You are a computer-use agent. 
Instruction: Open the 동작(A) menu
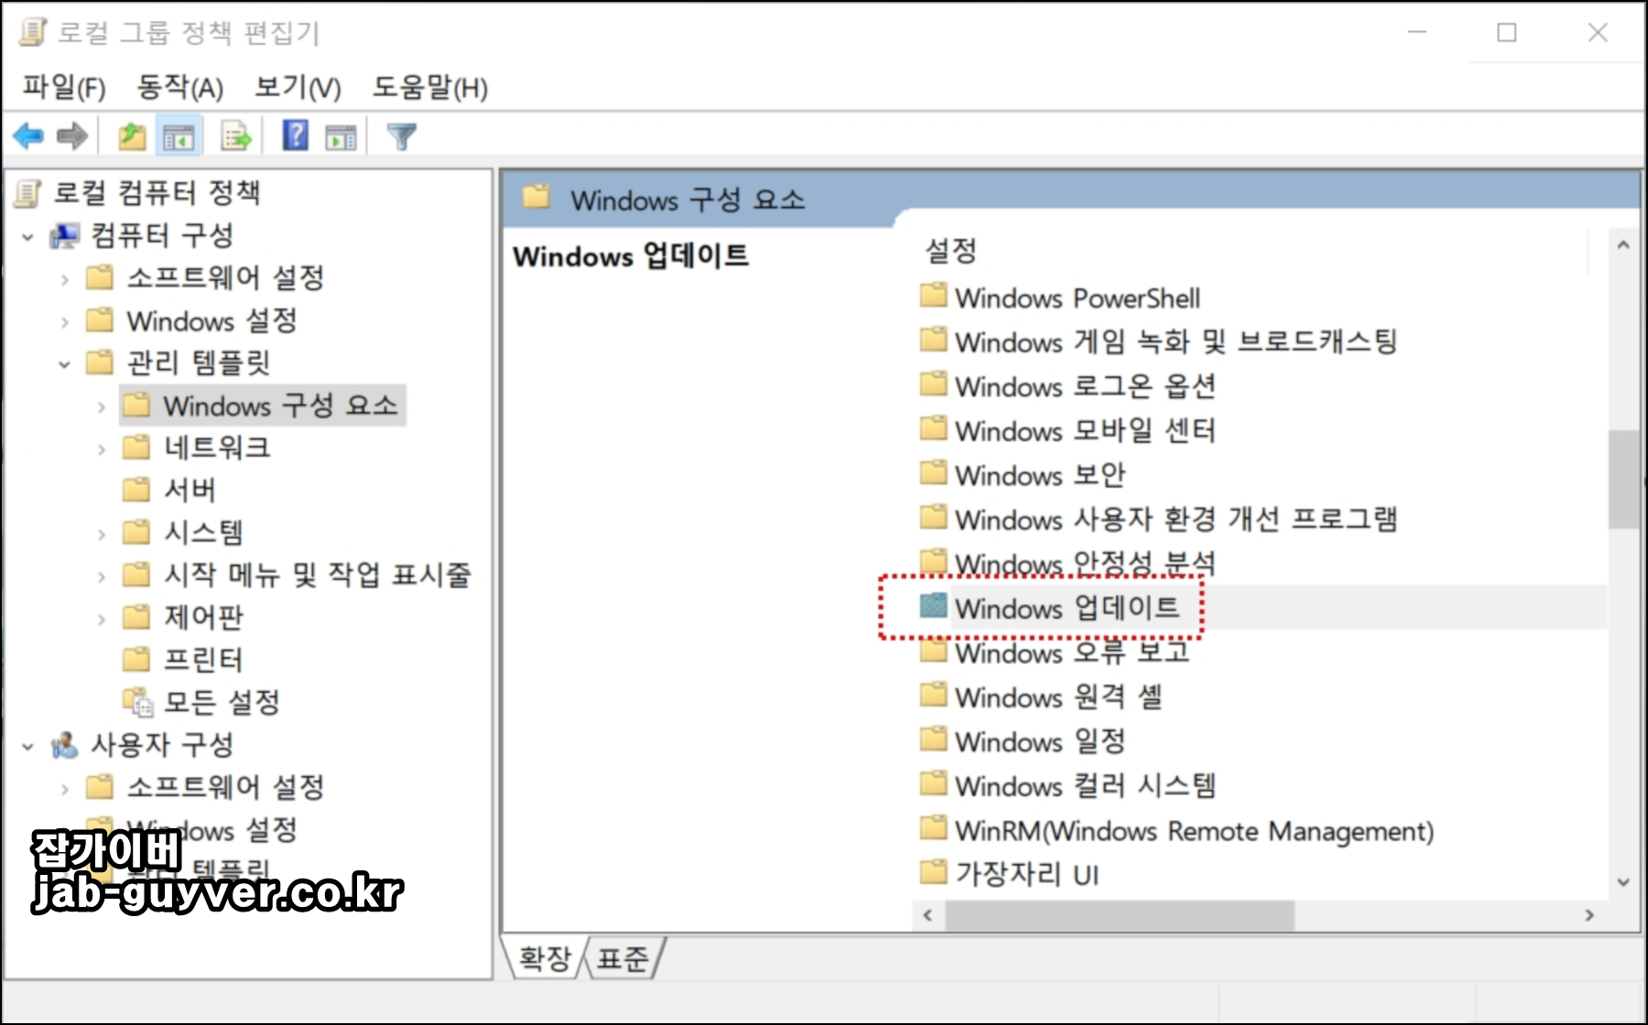179,88
